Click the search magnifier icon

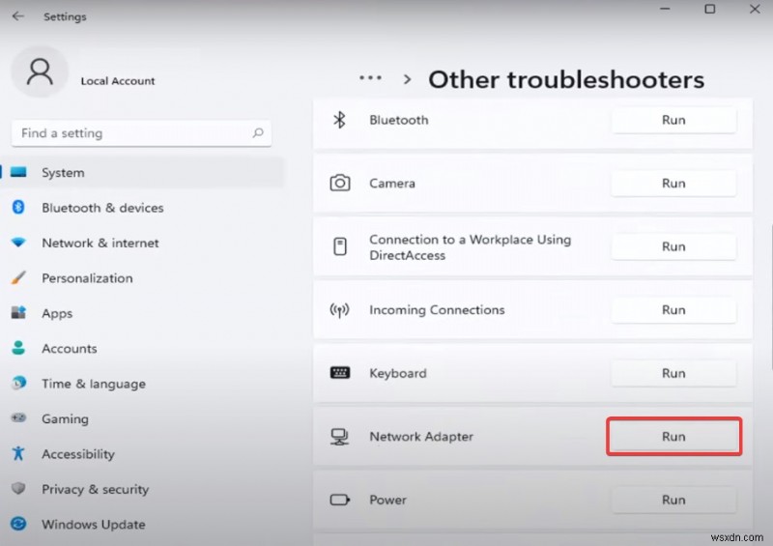coord(258,132)
